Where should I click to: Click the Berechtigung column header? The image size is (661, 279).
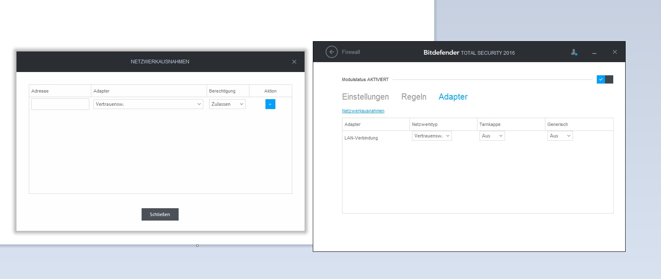coord(228,91)
